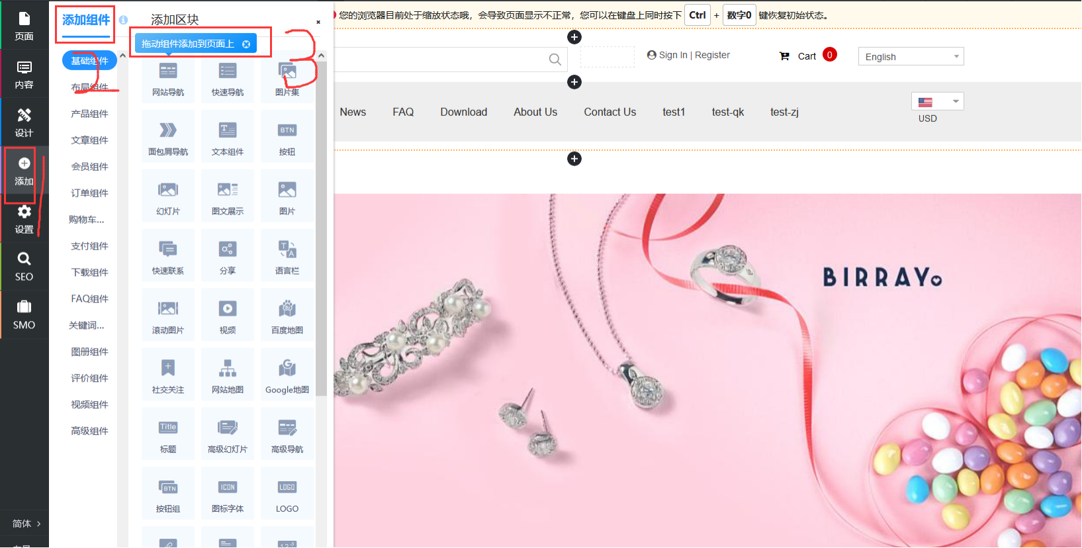Open the News nav link
This screenshot has height=548, width=1082.
coord(353,112)
